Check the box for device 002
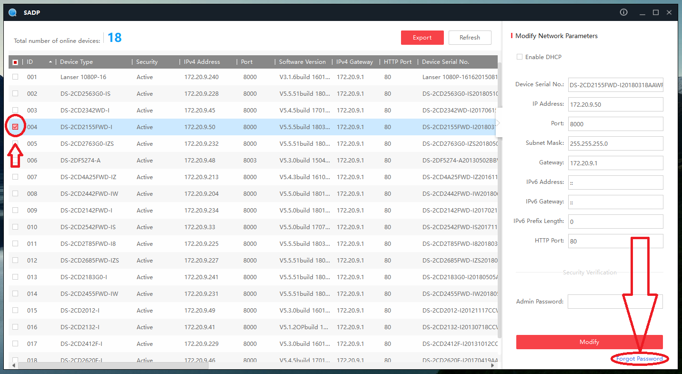 click(15, 93)
